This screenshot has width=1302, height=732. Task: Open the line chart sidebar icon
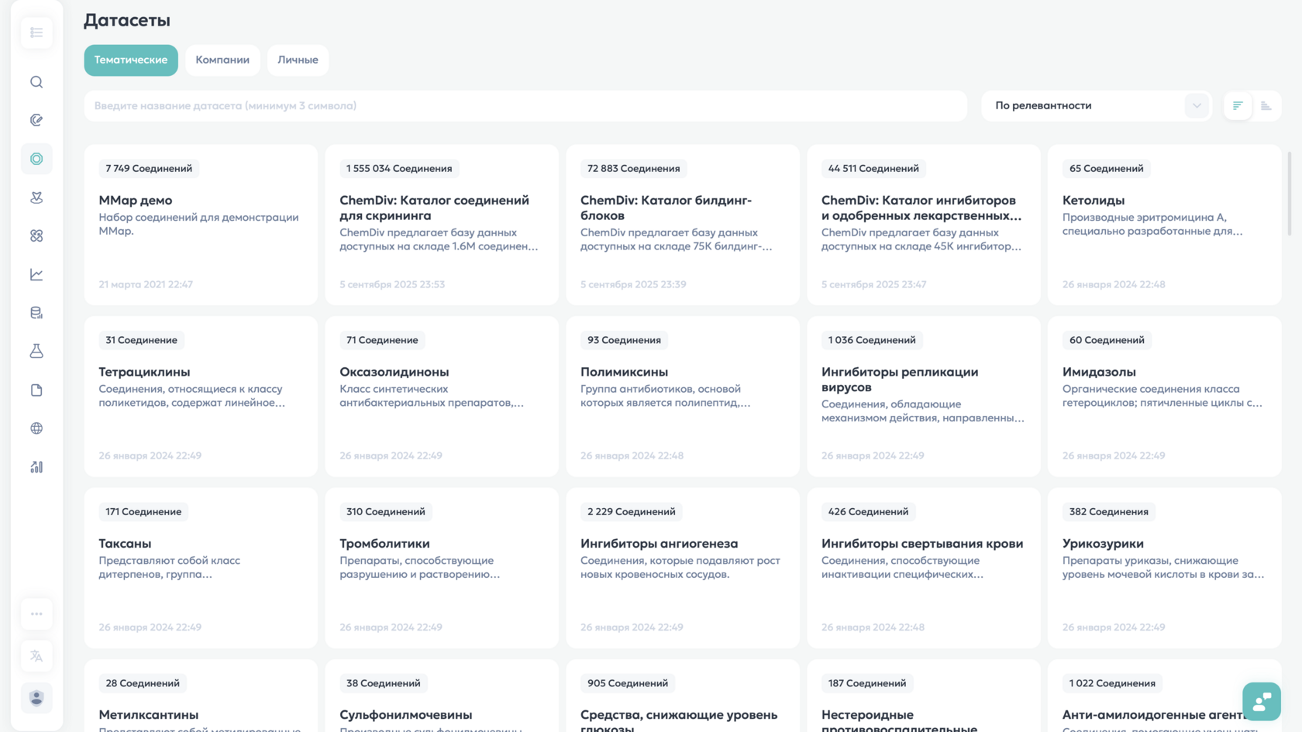click(36, 274)
